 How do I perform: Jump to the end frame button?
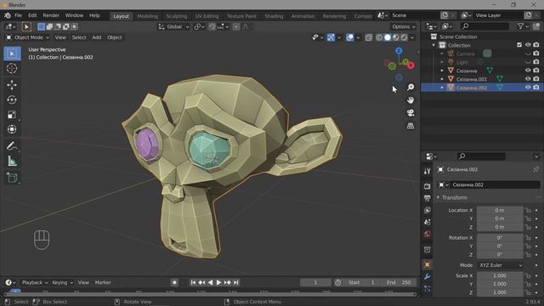236,282
